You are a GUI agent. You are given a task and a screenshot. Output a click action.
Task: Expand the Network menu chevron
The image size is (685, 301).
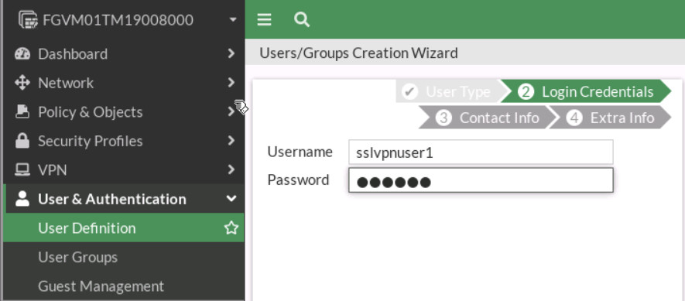tap(231, 83)
